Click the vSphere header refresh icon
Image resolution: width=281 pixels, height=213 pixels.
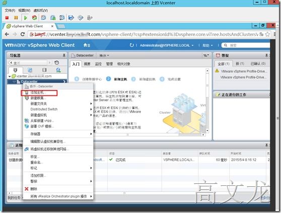point(132,45)
